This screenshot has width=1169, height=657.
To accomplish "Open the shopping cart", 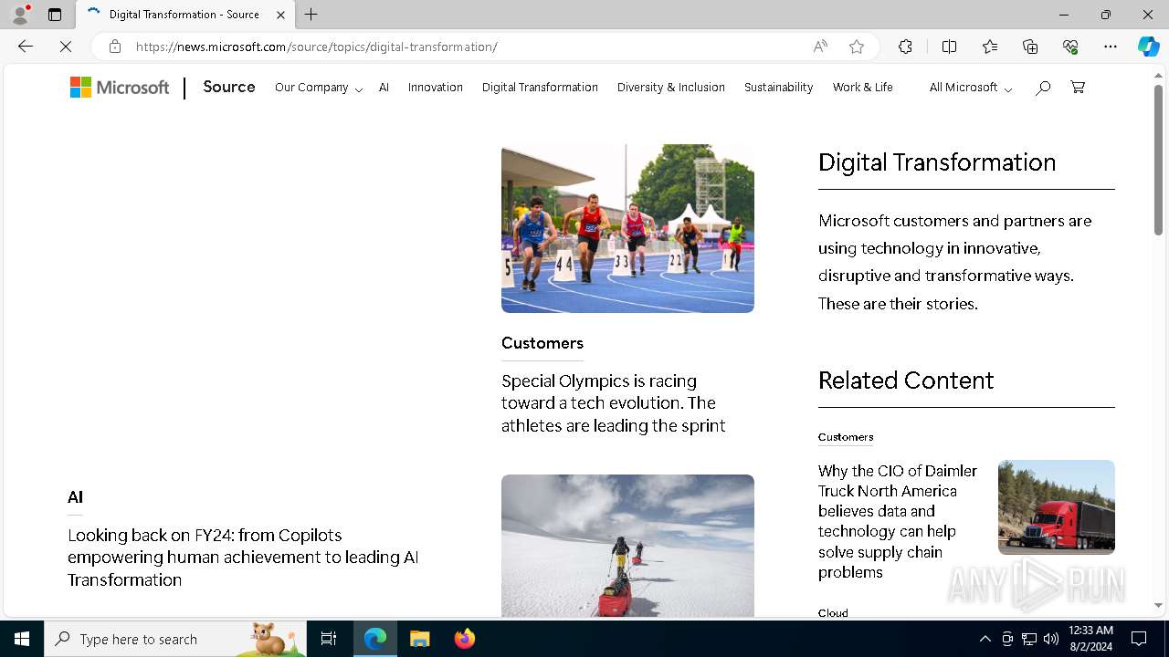I will (1078, 88).
